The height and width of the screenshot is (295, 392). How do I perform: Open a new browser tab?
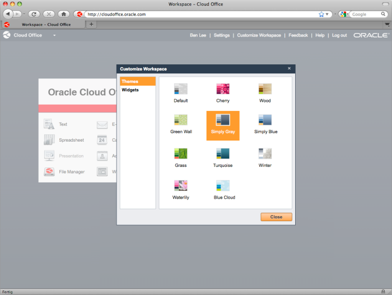[x=91, y=24]
